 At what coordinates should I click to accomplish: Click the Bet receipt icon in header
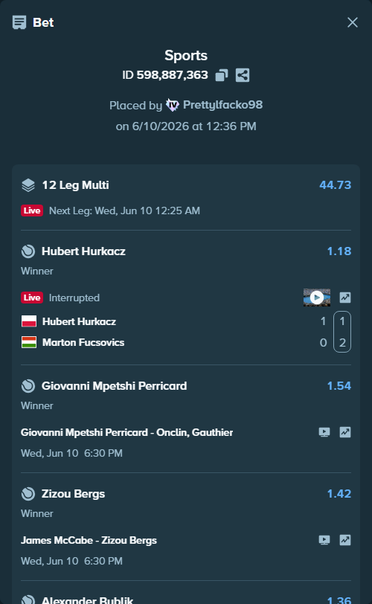pos(19,22)
